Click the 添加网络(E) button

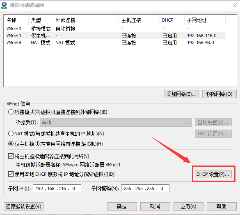pos(182,94)
